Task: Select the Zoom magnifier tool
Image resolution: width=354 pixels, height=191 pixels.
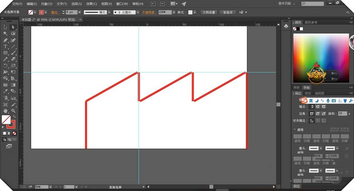Action: click(13, 111)
